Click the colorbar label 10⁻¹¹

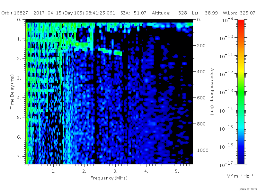pos(226,56)
